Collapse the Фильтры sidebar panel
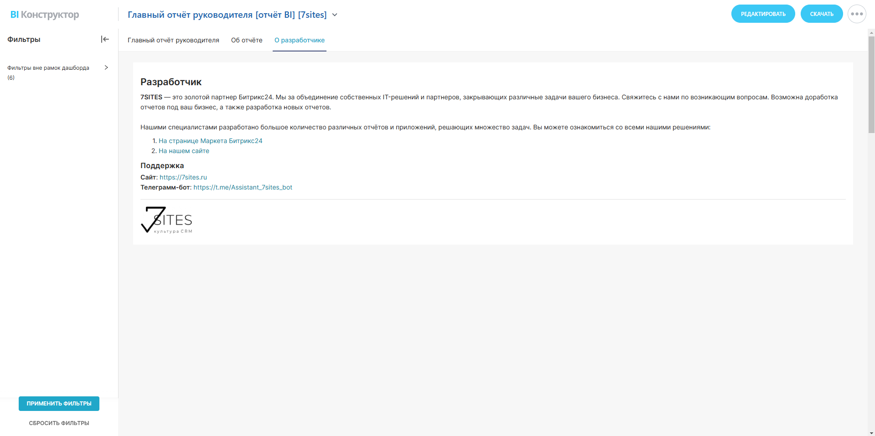 pyautogui.click(x=105, y=39)
